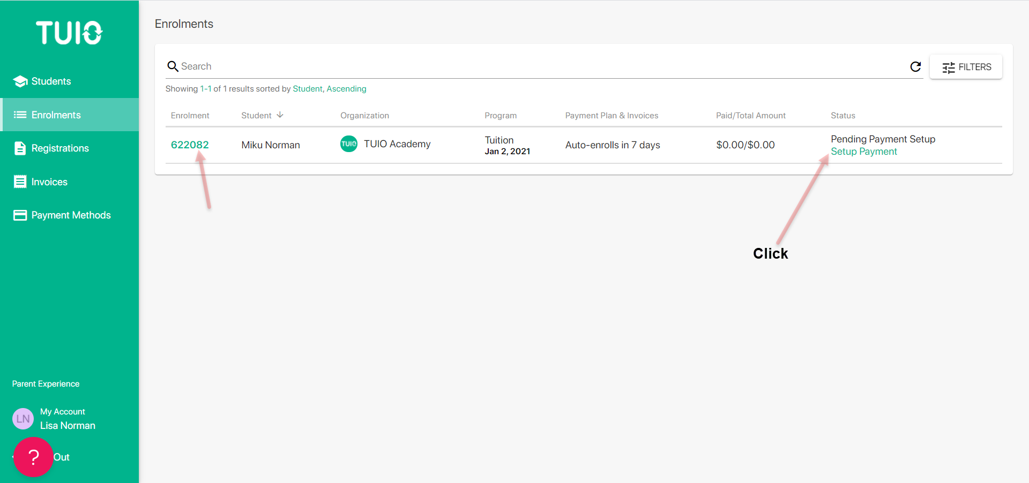The height and width of the screenshot is (483, 1029).
Task: Click the Students graduation cap icon
Action: tap(20, 81)
